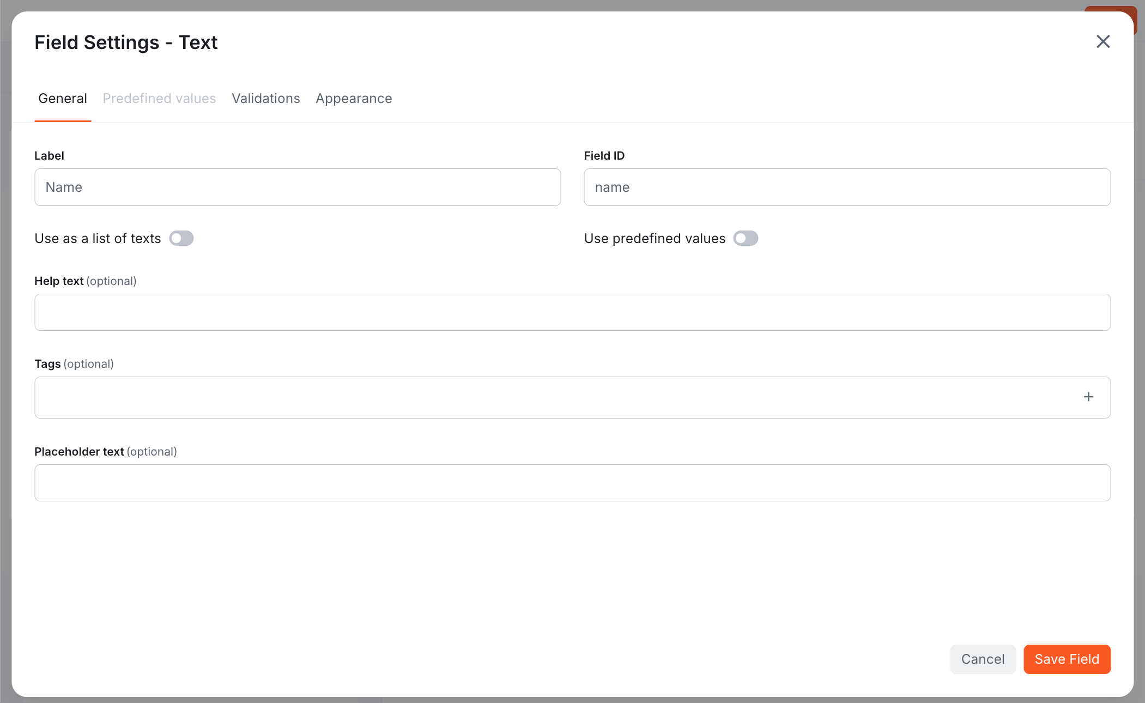Click the Help text optional label
1145x703 pixels.
(x=85, y=281)
